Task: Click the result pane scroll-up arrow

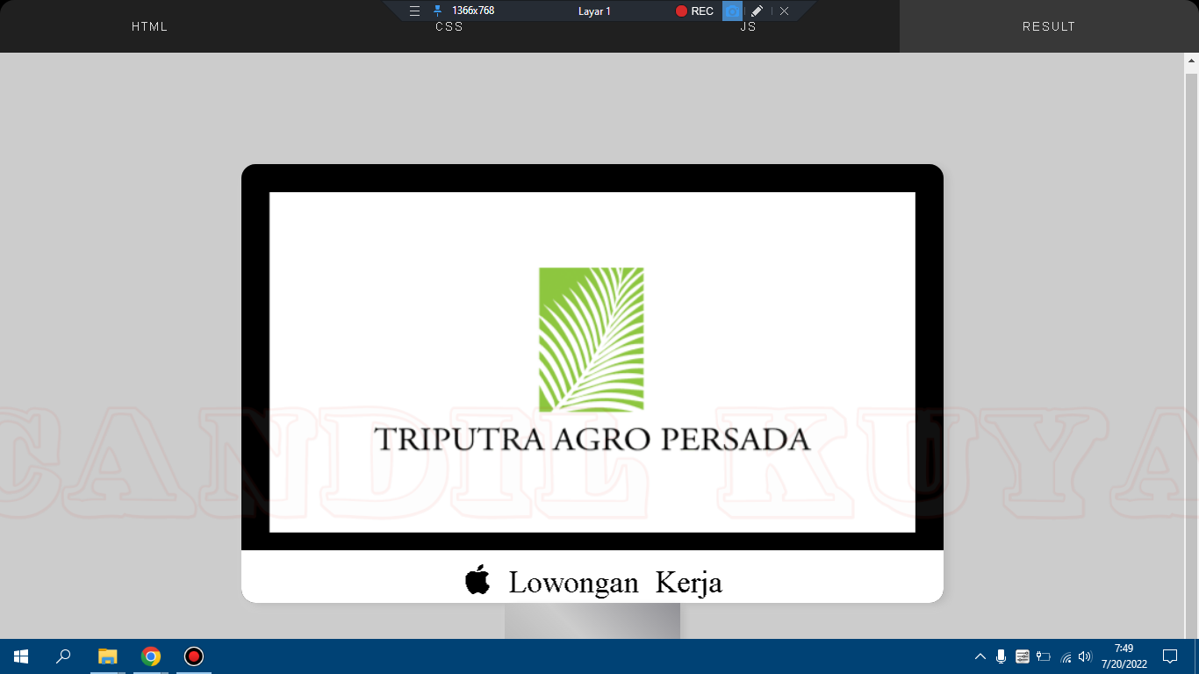Action: tap(1192, 61)
